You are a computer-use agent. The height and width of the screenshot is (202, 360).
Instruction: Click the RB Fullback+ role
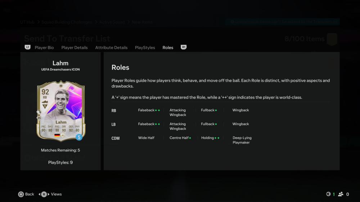coord(209,110)
